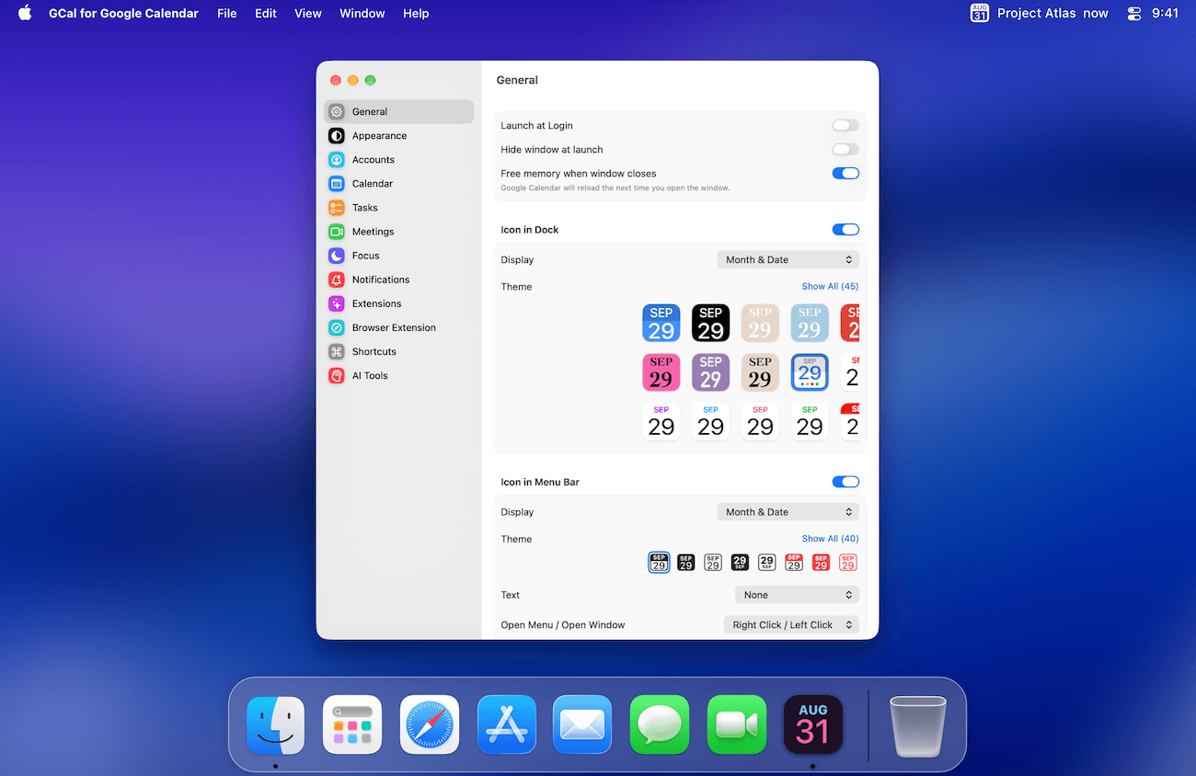Launch Safari from the Dock

(430, 725)
